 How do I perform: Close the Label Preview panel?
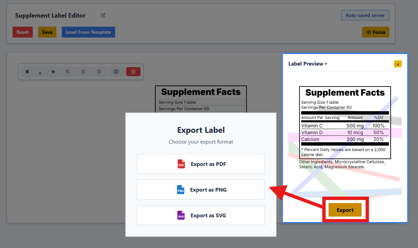pyautogui.click(x=398, y=64)
